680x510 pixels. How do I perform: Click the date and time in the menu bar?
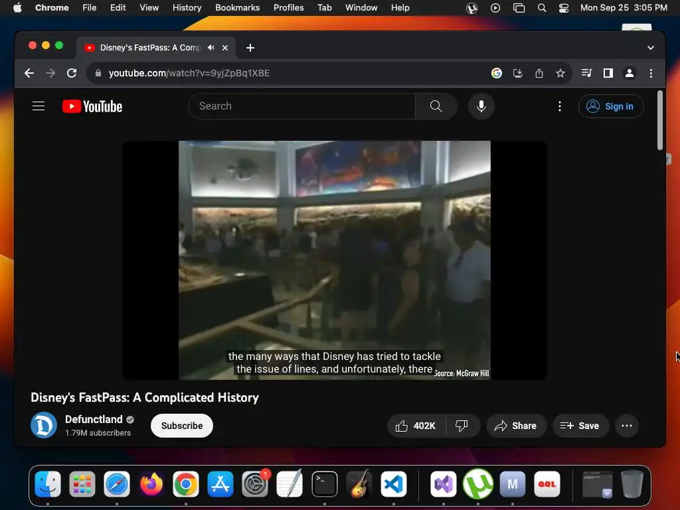pyautogui.click(x=624, y=8)
